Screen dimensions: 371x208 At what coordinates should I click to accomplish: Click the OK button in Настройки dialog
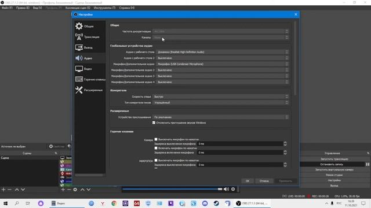[248, 181]
